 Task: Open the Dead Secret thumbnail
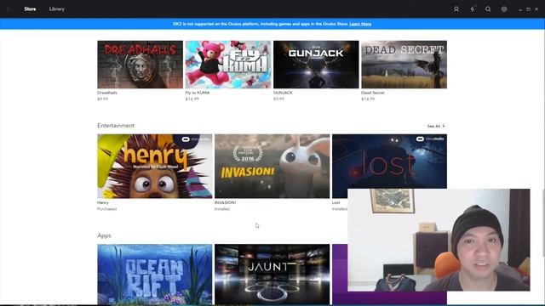point(404,65)
